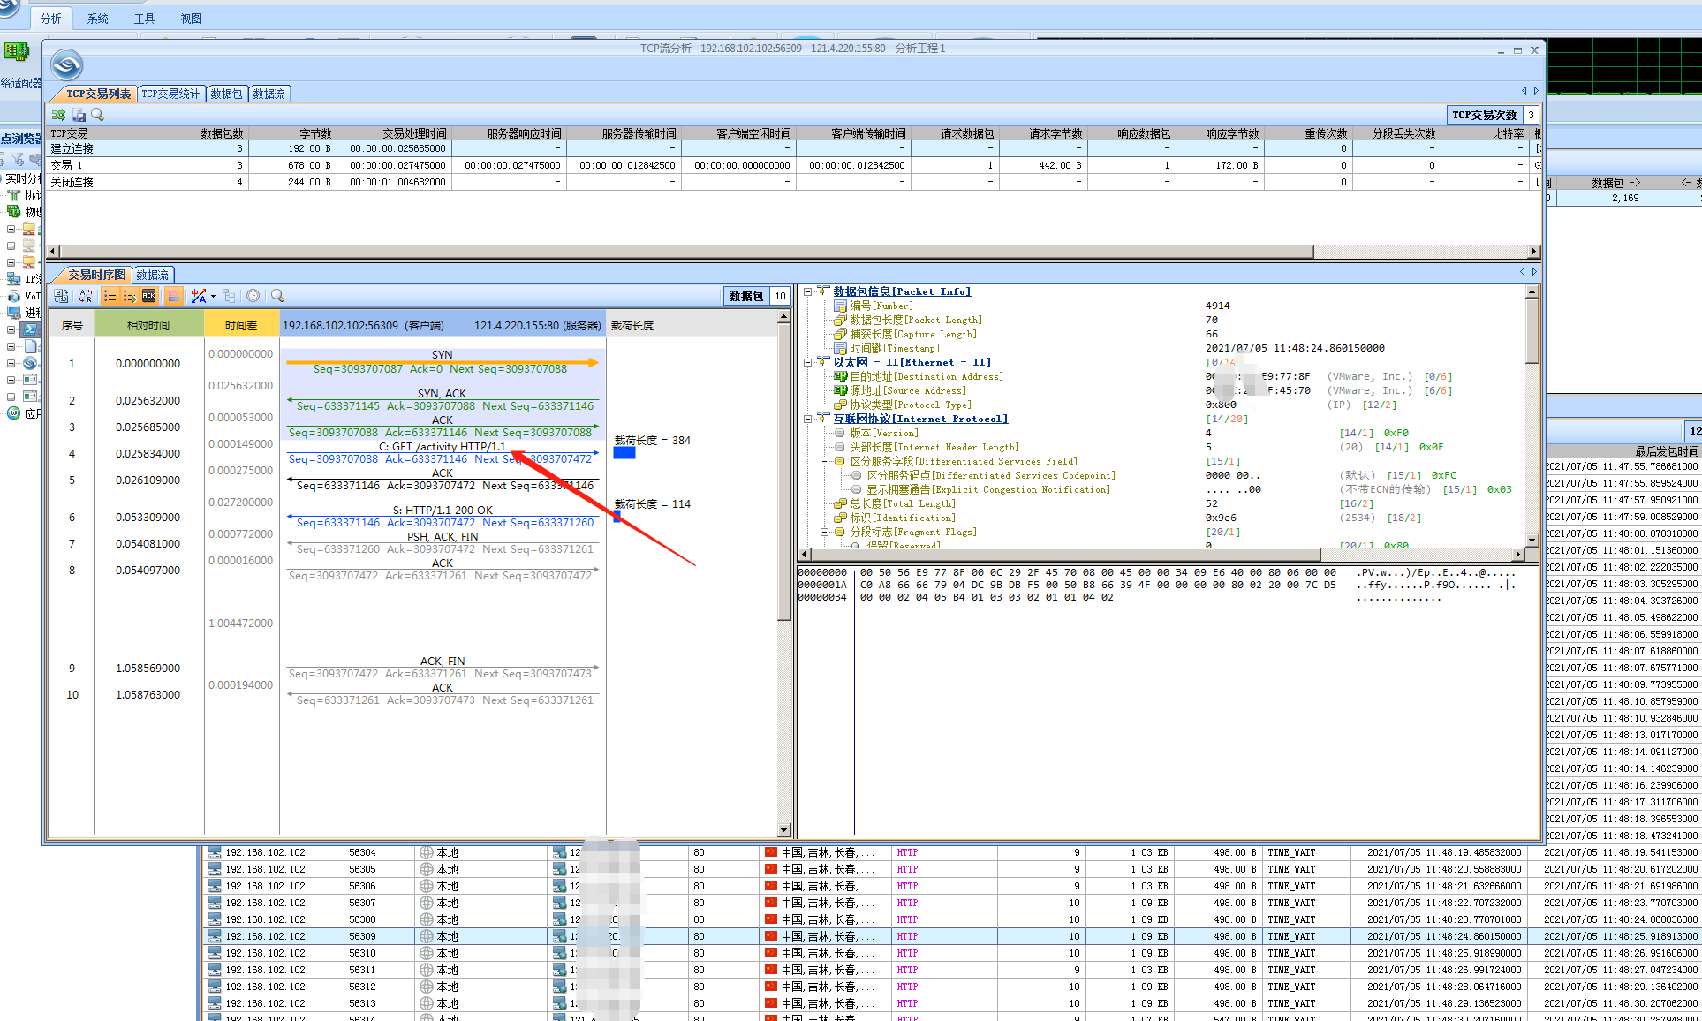Screen dimensions: 1702x1021
Task: Click the green shuffle-arrows icon in the TCP交易列表 toolbar
Action: pyautogui.click(x=58, y=115)
